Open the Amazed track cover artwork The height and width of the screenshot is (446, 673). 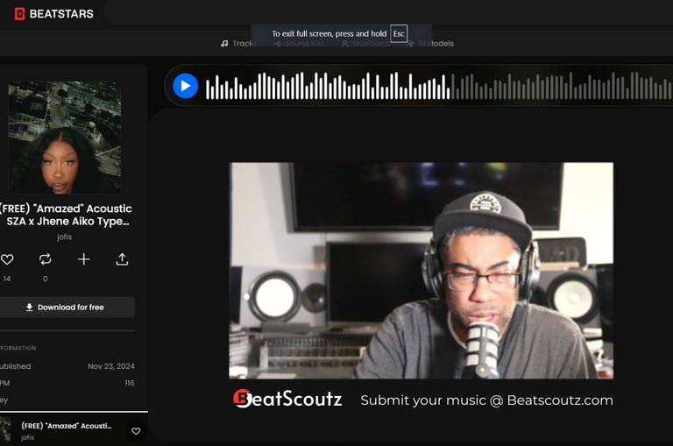pyautogui.click(x=64, y=137)
